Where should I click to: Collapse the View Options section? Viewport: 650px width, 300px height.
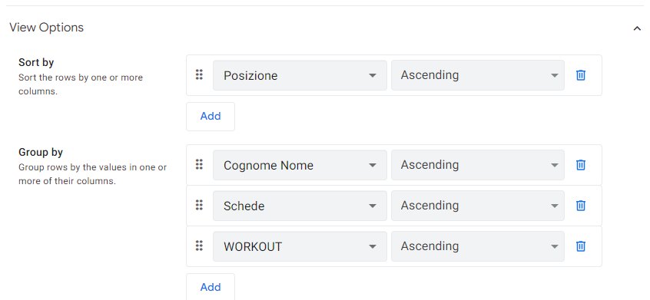(x=637, y=28)
